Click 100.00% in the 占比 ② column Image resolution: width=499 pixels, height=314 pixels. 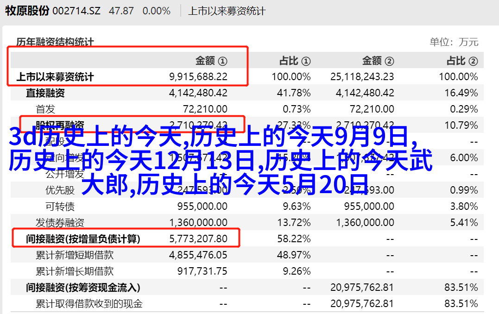tap(459, 77)
